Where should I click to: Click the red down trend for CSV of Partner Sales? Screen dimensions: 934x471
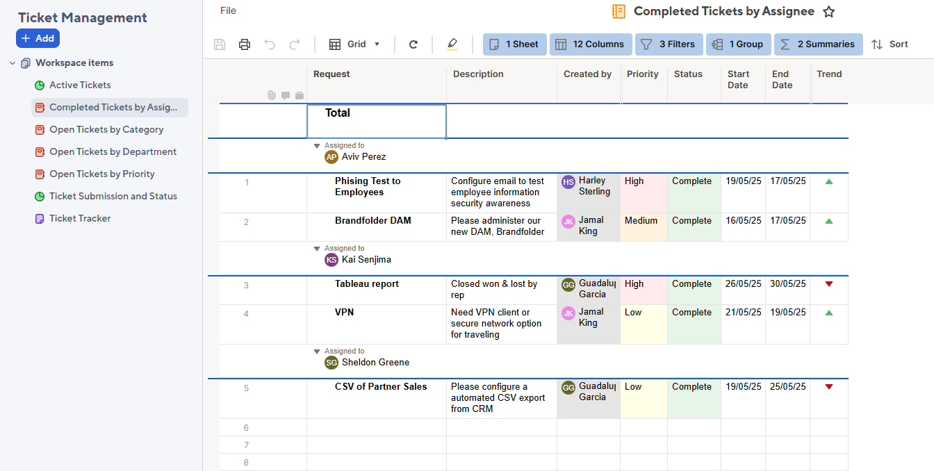(x=828, y=387)
